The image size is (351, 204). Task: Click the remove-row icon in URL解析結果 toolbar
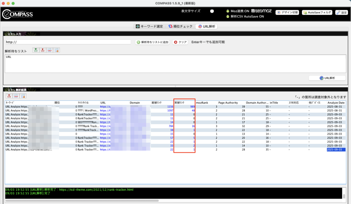point(16,96)
